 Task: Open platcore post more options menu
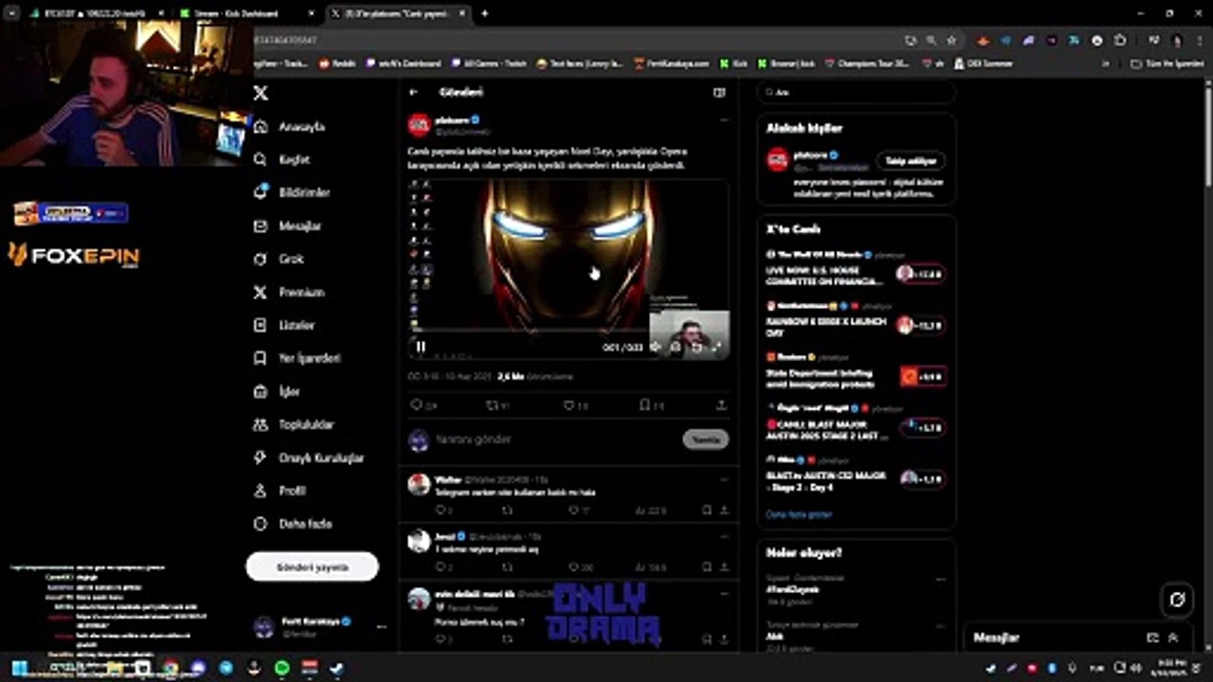coord(724,120)
